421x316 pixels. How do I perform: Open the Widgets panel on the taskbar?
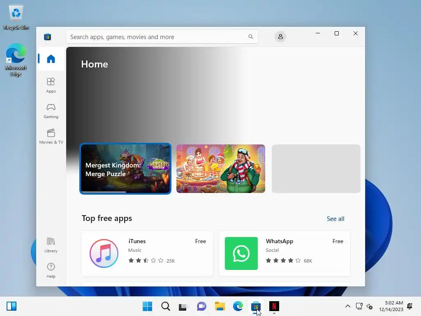(12, 306)
